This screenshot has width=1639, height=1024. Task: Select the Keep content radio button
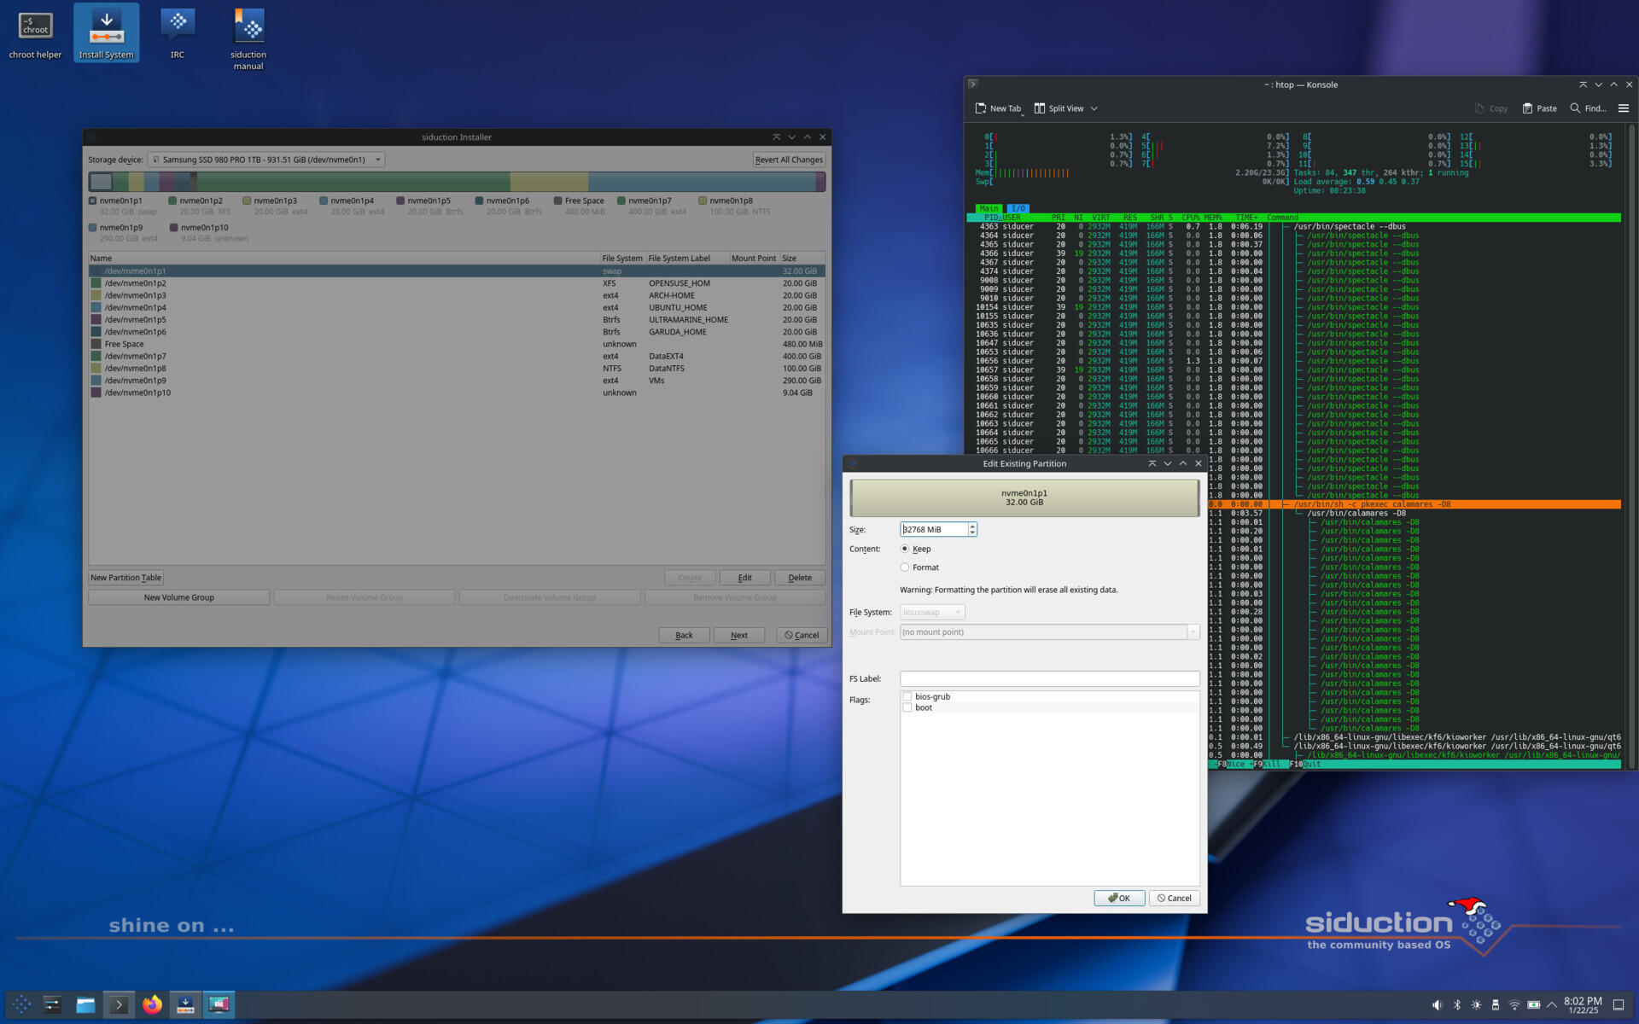click(x=905, y=549)
